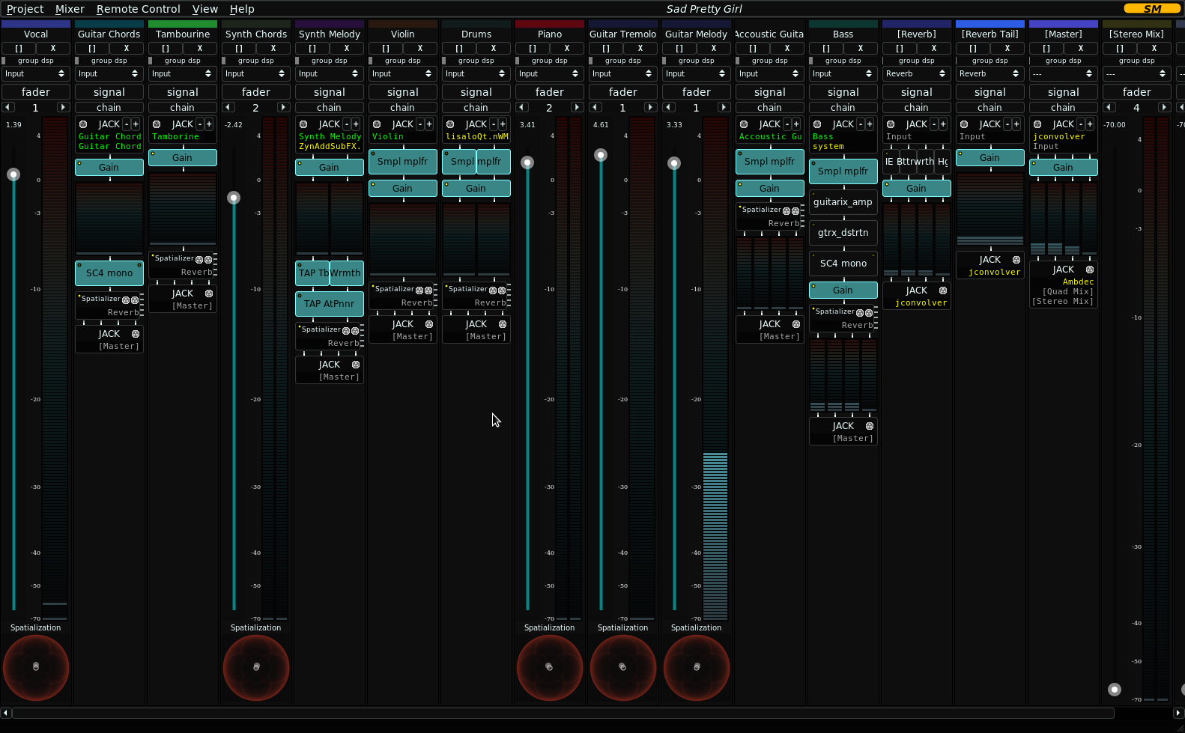Open the IE Bttrwrth module on [Reverb] strip

(917, 162)
